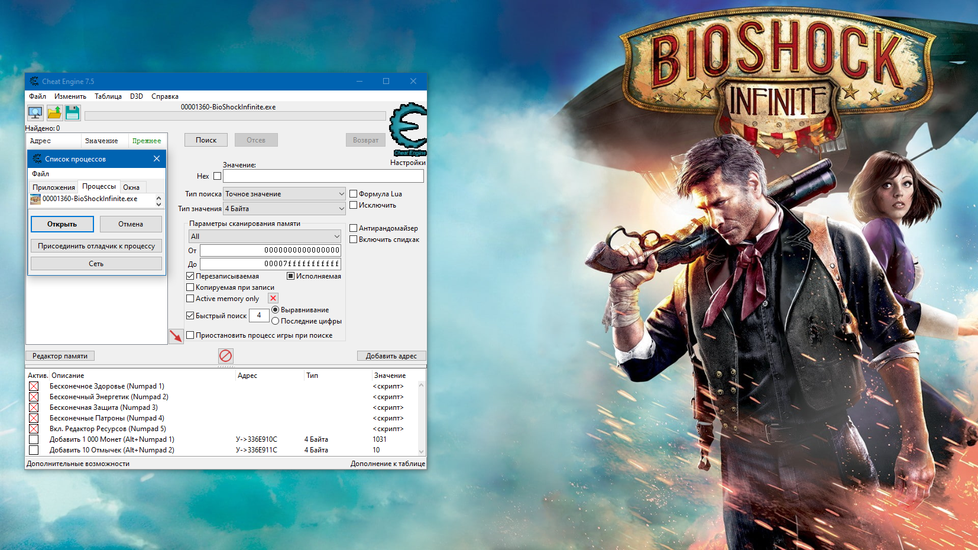Toggle Бесконечное Здоровье script checkbox
The height and width of the screenshot is (550, 978).
[x=34, y=386]
